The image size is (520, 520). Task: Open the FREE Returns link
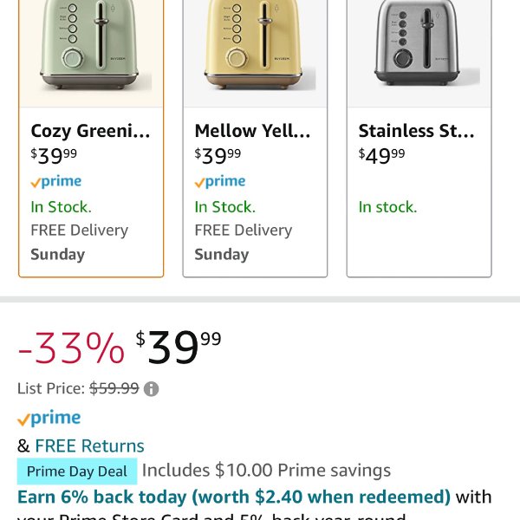[89, 445]
